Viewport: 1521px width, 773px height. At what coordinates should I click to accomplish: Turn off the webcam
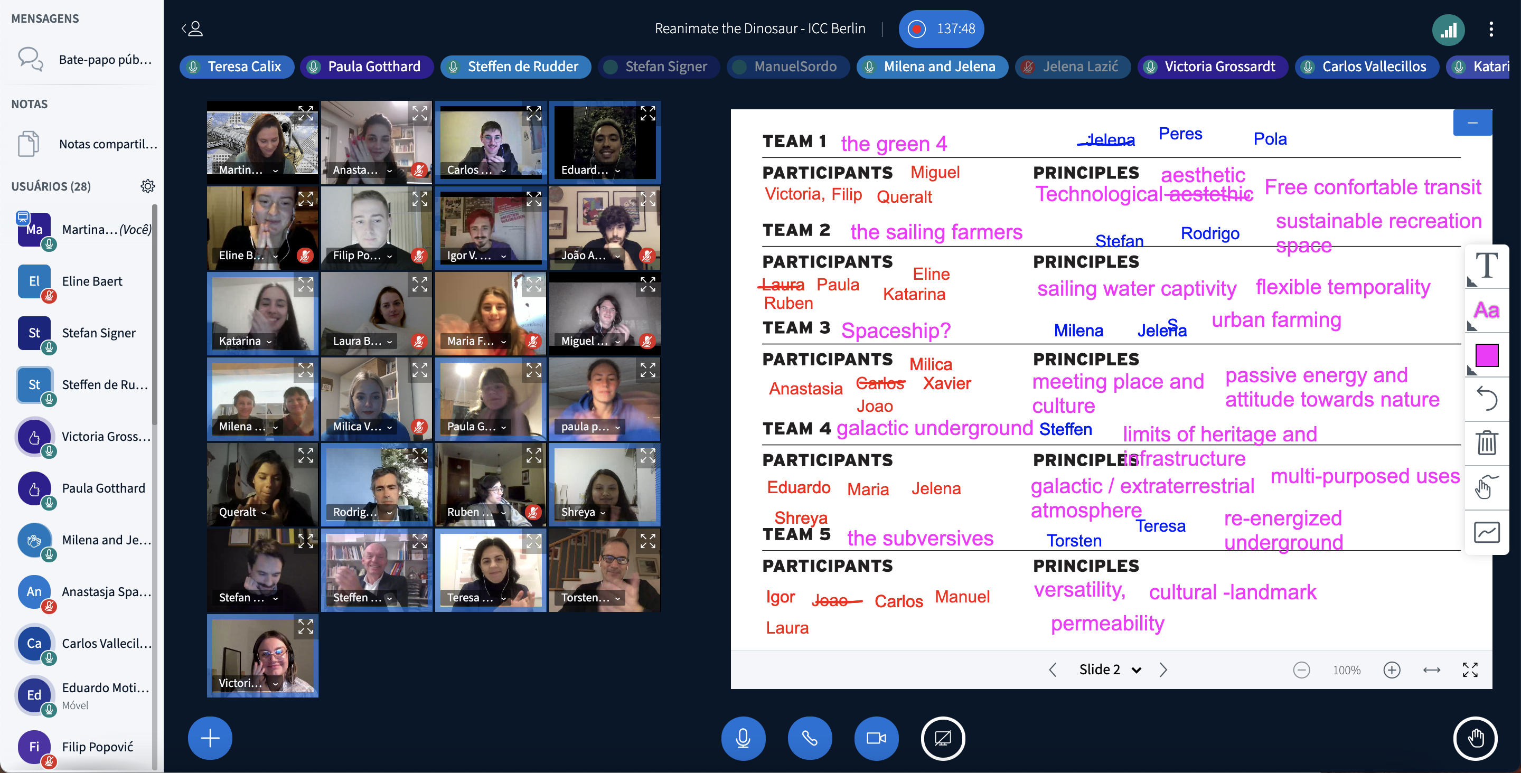click(876, 738)
